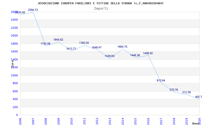Screen dimensions: 202x126
Task: Click the x-axis year 2016
Action: click(x=148, y=121)
